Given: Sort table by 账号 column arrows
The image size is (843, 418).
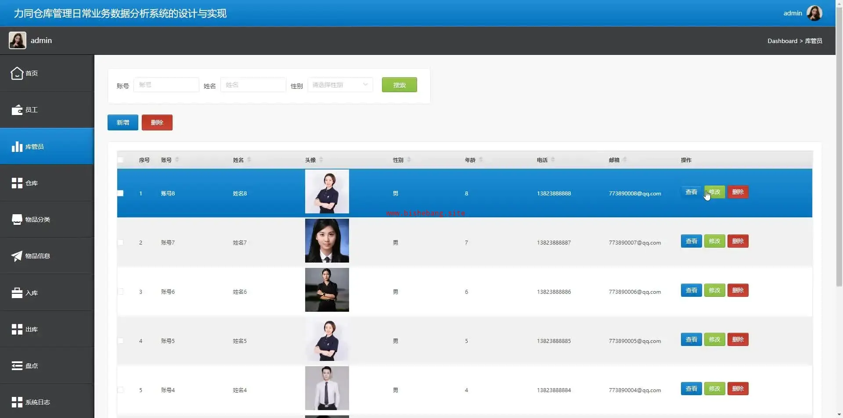Looking at the screenshot, I should tap(177, 160).
